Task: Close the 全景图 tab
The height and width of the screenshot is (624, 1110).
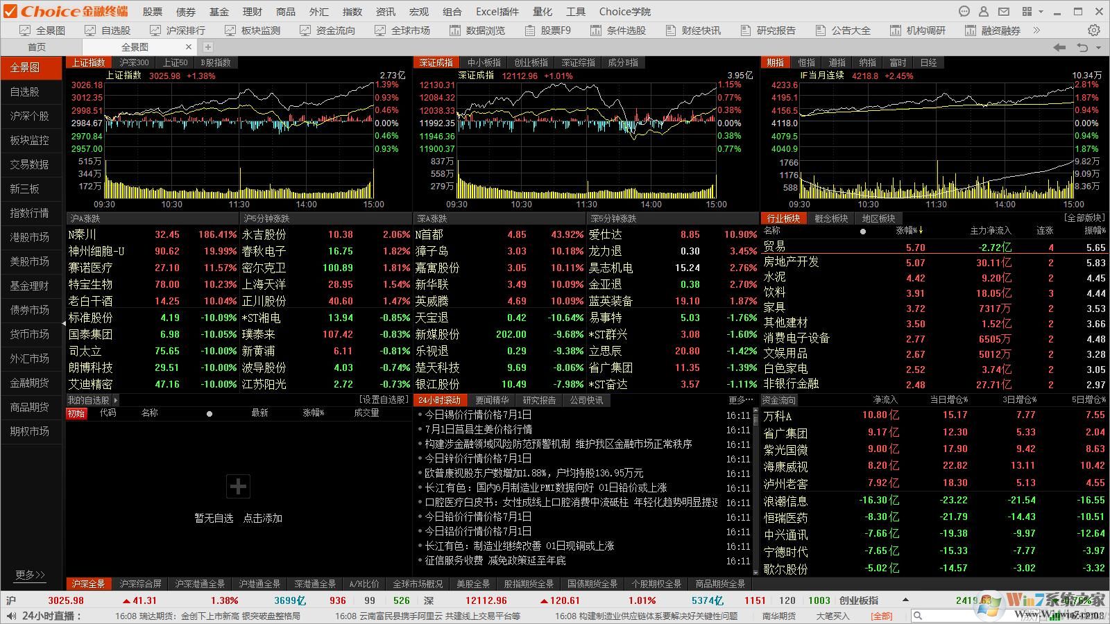Action: coord(189,47)
